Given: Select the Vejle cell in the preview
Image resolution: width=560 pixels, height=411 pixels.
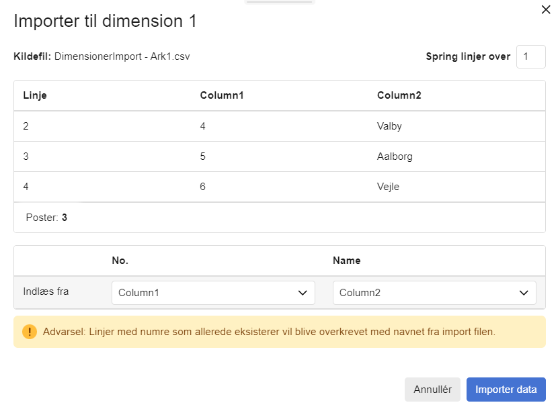Looking at the screenshot, I should [388, 187].
